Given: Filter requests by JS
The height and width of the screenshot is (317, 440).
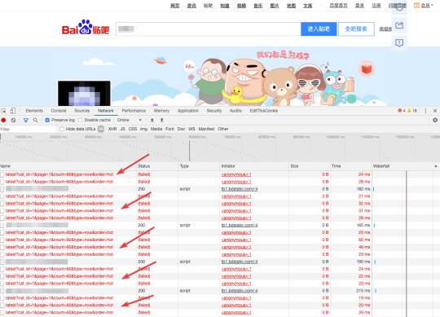Looking at the screenshot, I should (x=122, y=129).
